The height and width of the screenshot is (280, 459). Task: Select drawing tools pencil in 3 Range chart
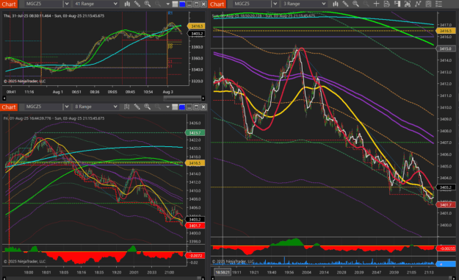point(346,4)
